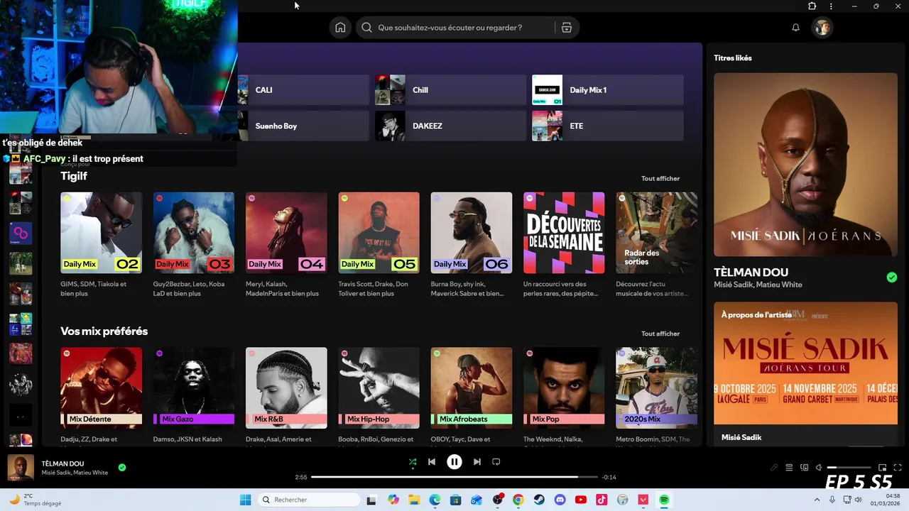Open the lyrics microphone icon

774,468
